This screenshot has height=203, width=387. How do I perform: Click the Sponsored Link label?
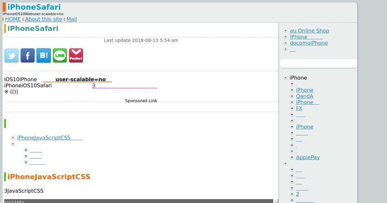(x=141, y=101)
